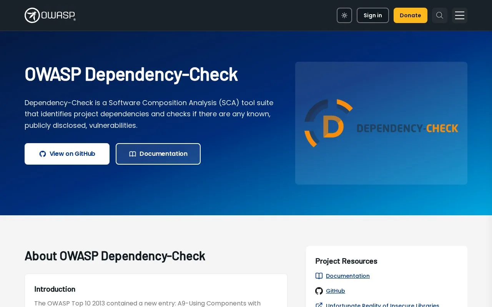Open the hero Documentation button
Screen dimensions: 492x307
tap(158, 154)
